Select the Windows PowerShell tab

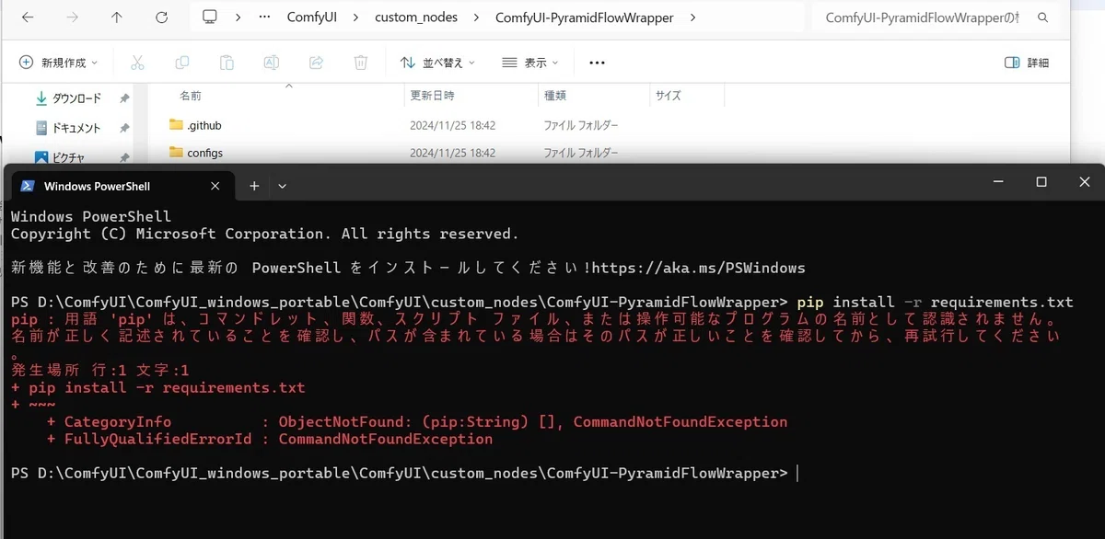[x=121, y=186]
